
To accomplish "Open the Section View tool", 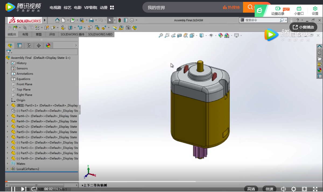I will tap(179, 35).
